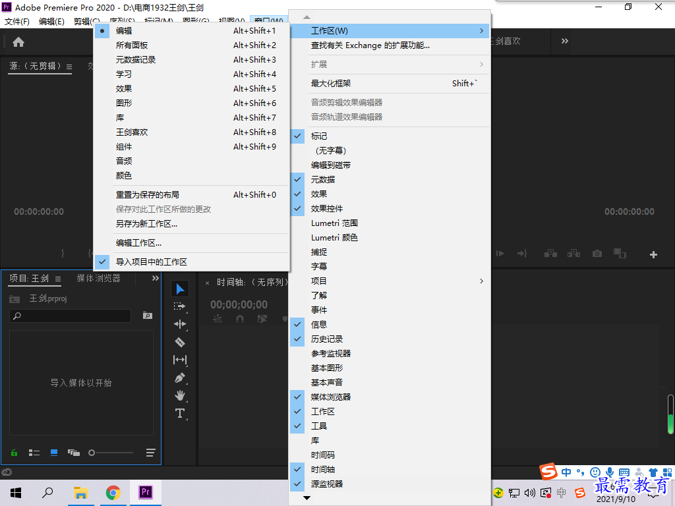Open the 项目: 王剑 panel menu

[58, 279]
